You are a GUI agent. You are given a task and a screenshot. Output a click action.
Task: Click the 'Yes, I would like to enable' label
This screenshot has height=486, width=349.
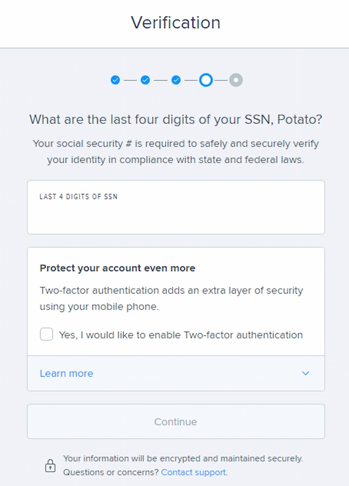tap(181, 335)
